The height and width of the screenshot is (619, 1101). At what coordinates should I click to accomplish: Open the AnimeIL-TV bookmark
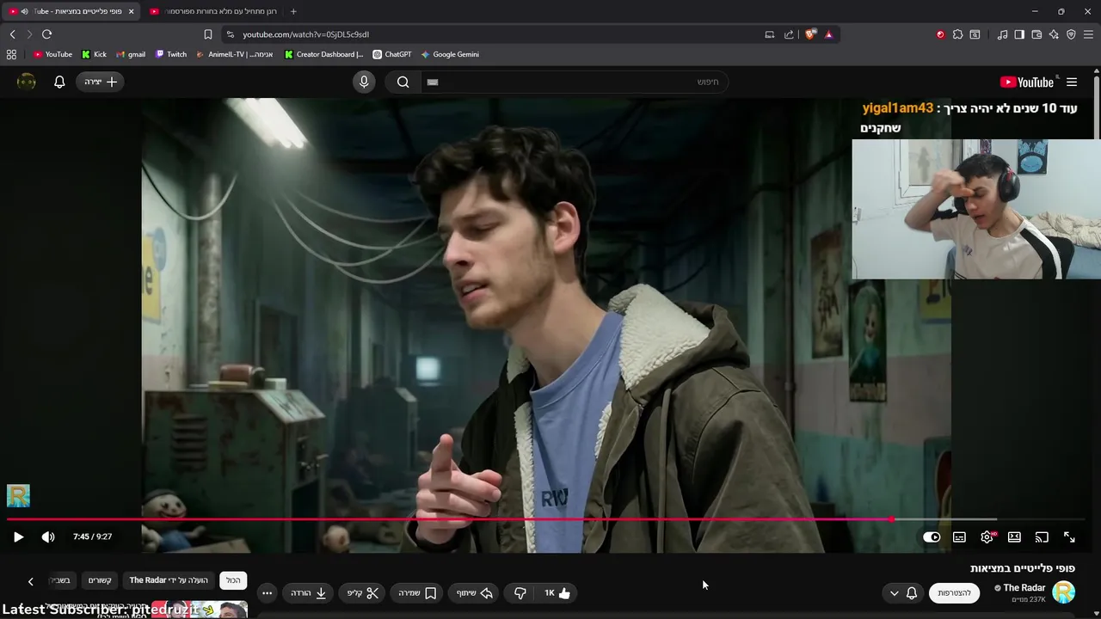[234, 54]
